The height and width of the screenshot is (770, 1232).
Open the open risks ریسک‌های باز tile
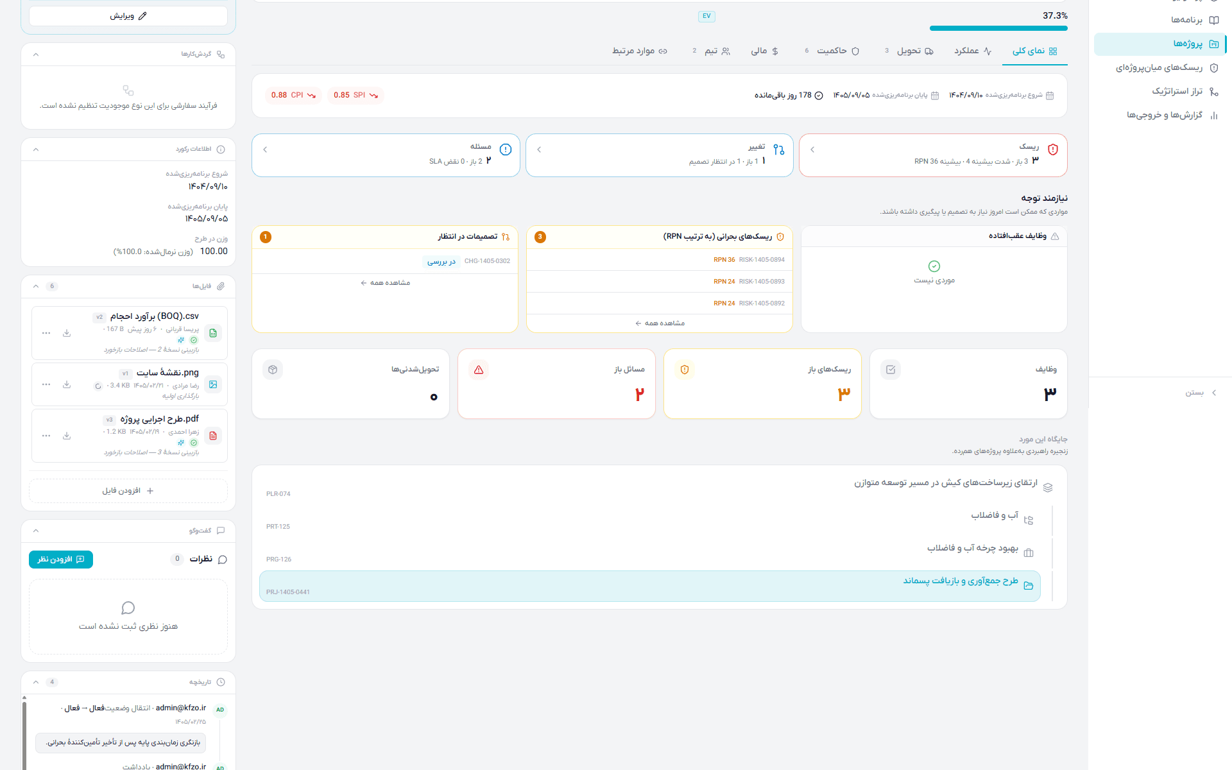[762, 384]
